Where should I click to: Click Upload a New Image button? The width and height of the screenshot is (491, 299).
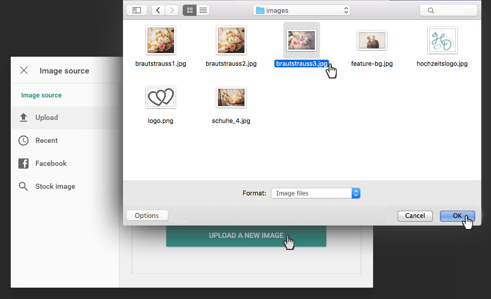[x=246, y=236]
